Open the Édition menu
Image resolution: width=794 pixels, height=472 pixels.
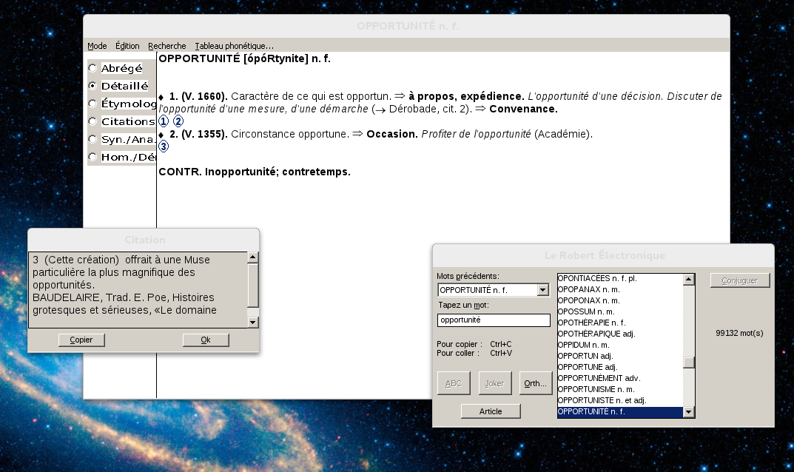(127, 46)
